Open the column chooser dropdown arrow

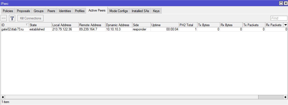click(285, 25)
